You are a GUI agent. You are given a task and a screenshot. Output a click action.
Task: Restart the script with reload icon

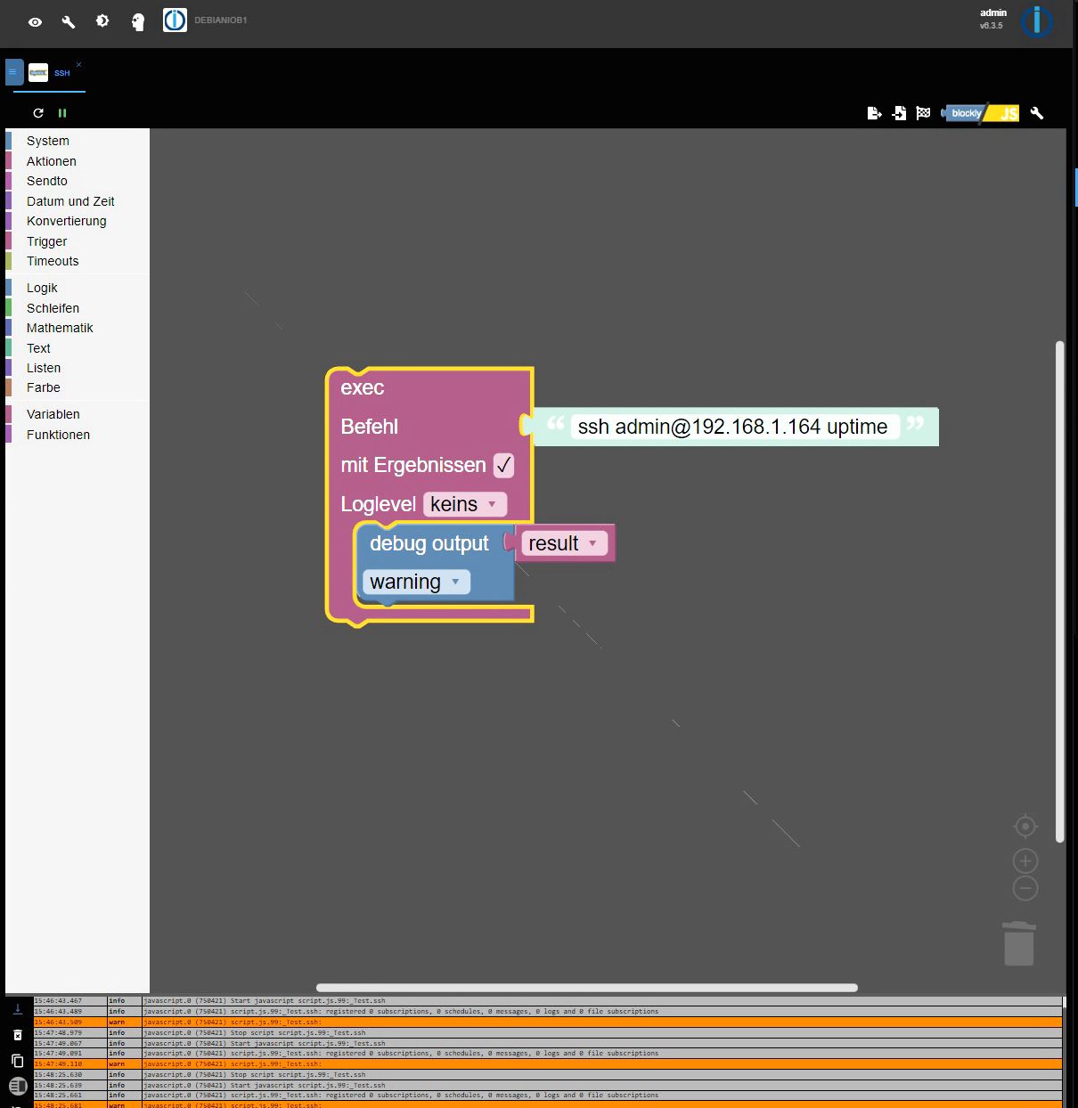click(38, 113)
